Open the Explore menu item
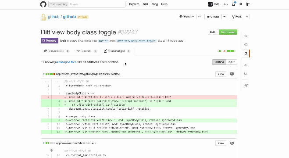Image resolution: width=289 pixels, height=158 pixels. 134,4
